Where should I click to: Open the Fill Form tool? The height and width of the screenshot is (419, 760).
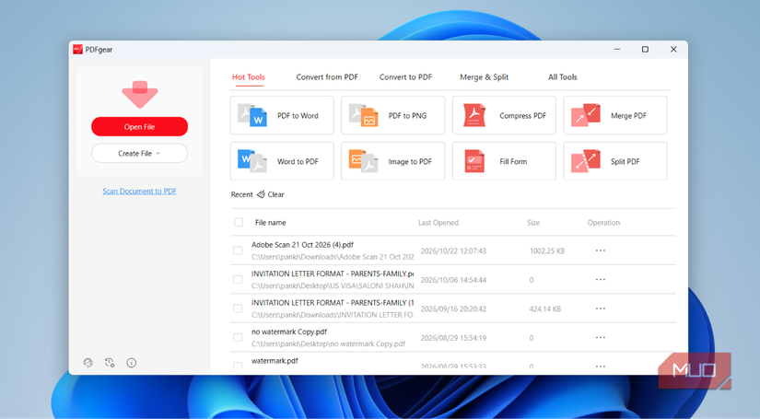504,161
